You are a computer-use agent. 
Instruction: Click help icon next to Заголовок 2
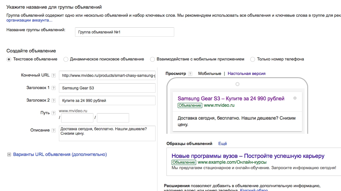(x=53, y=101)
